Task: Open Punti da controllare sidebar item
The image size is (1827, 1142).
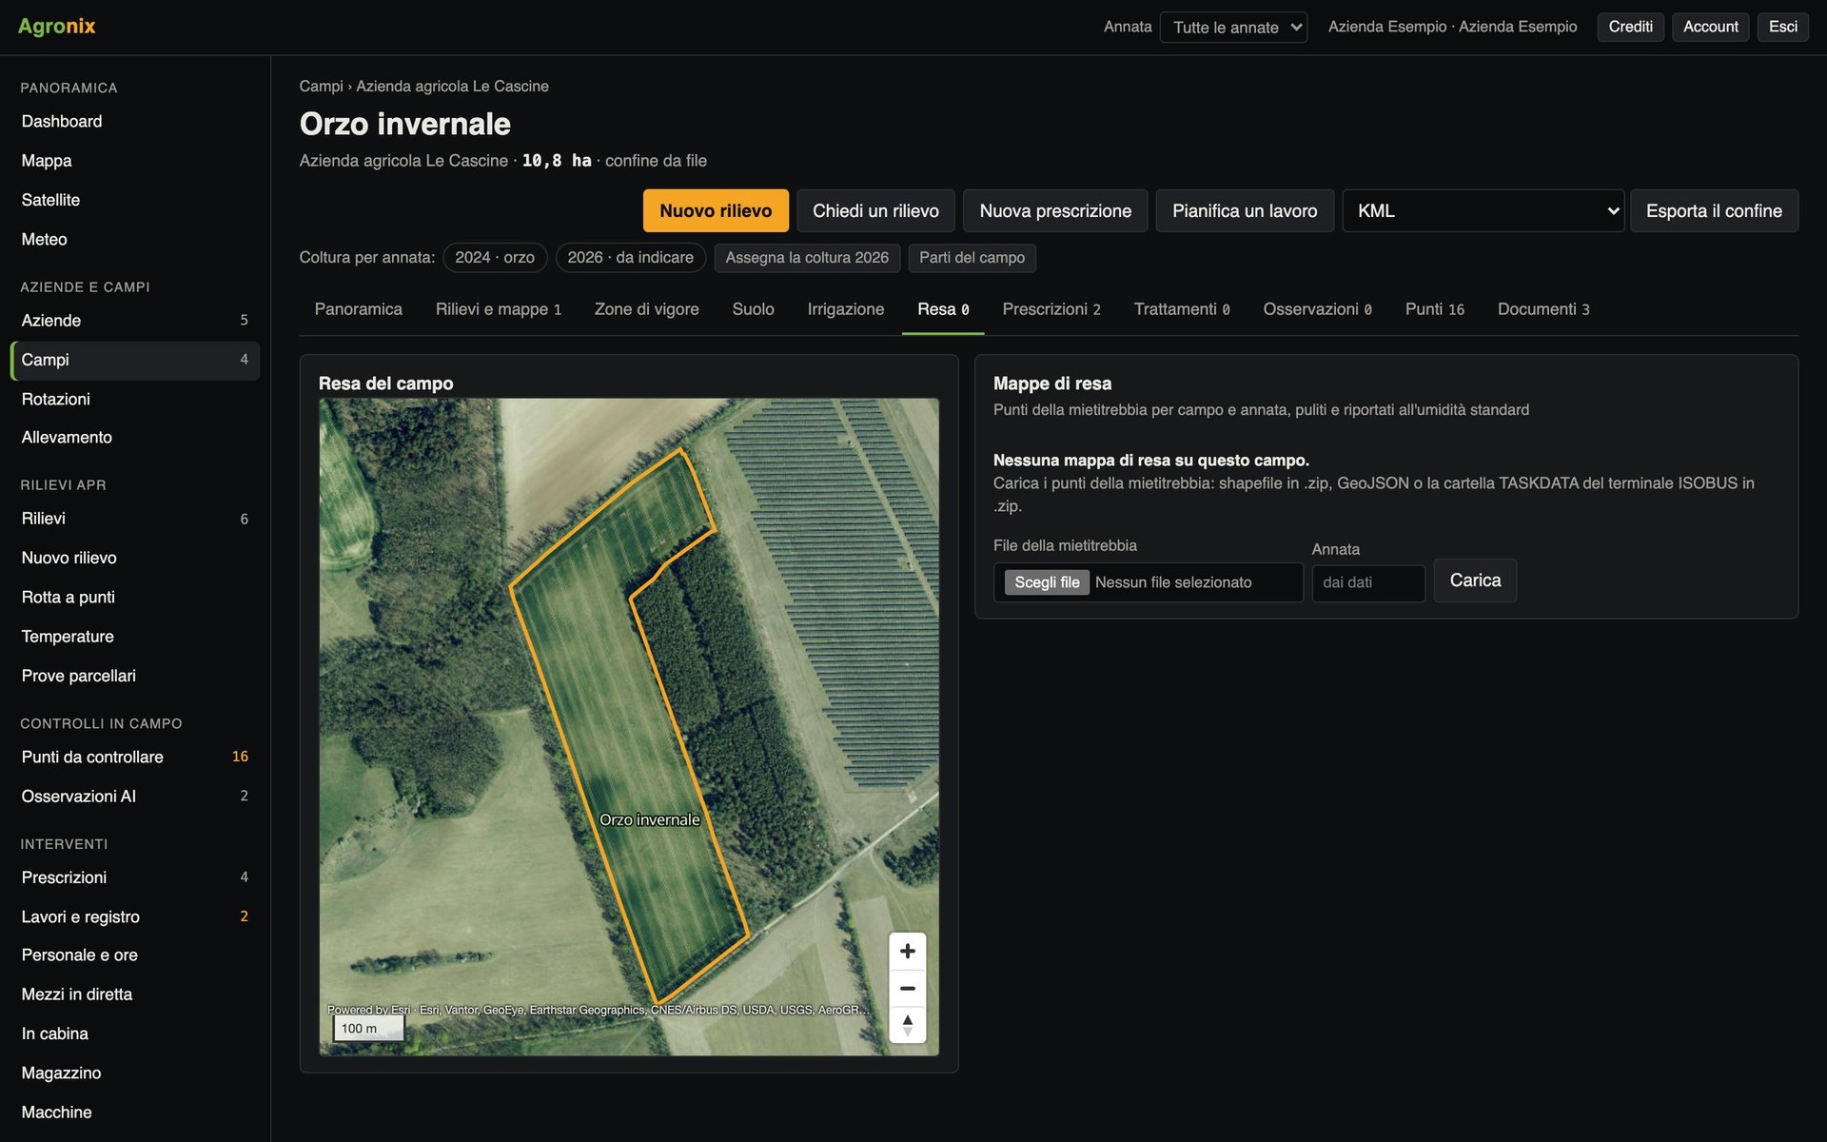Action: 134,757
